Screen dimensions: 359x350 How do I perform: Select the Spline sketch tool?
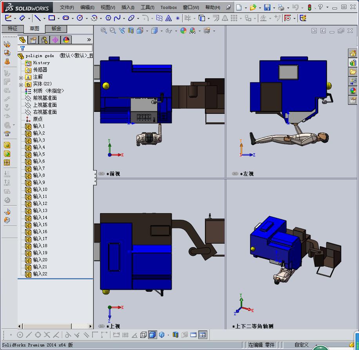117,18
